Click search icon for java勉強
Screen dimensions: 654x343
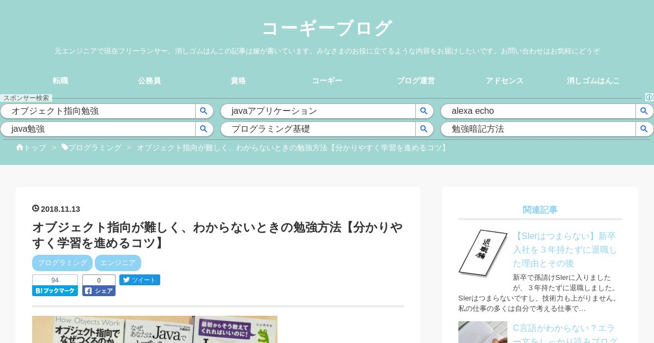click(204, 129)
